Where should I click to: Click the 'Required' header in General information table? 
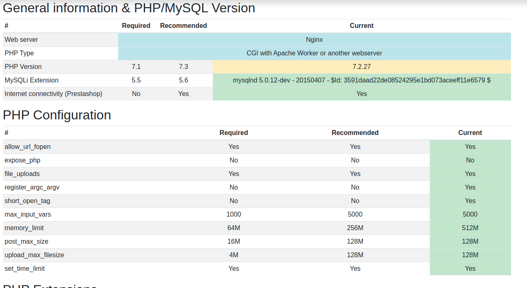coord(136,26)
